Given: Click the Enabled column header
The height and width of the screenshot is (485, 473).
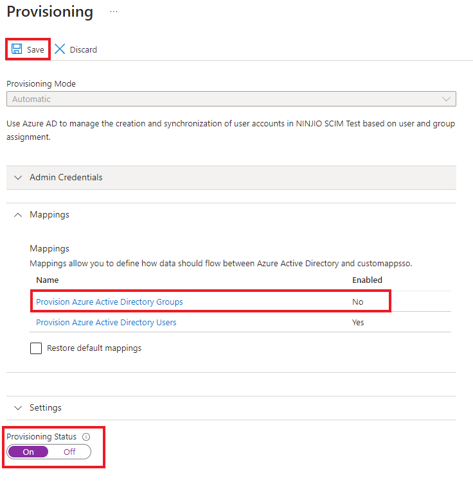Looking at the screenshot, I should point(367,280).
